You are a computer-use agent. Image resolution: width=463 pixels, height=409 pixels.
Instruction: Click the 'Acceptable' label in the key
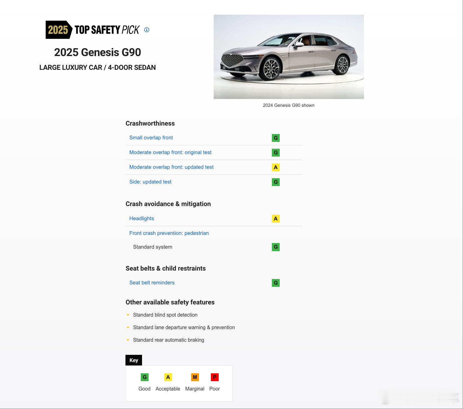(x=168, y=389)
